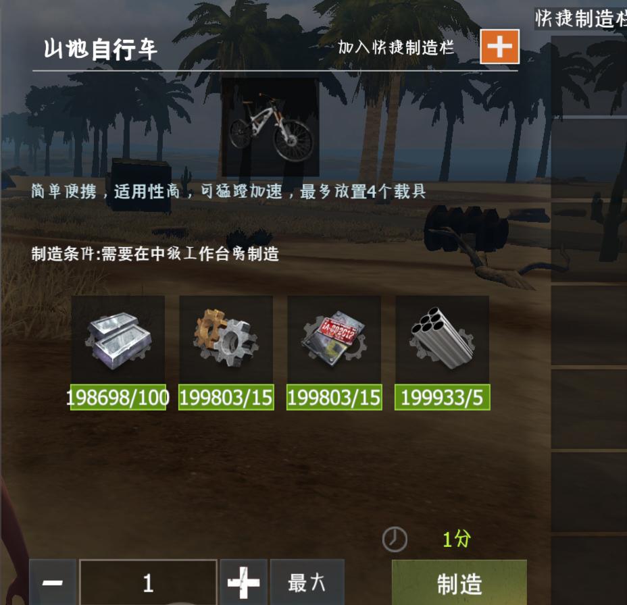The image size is (627, 605).
Task: Click the gears material icon
Action: (226, 339)
